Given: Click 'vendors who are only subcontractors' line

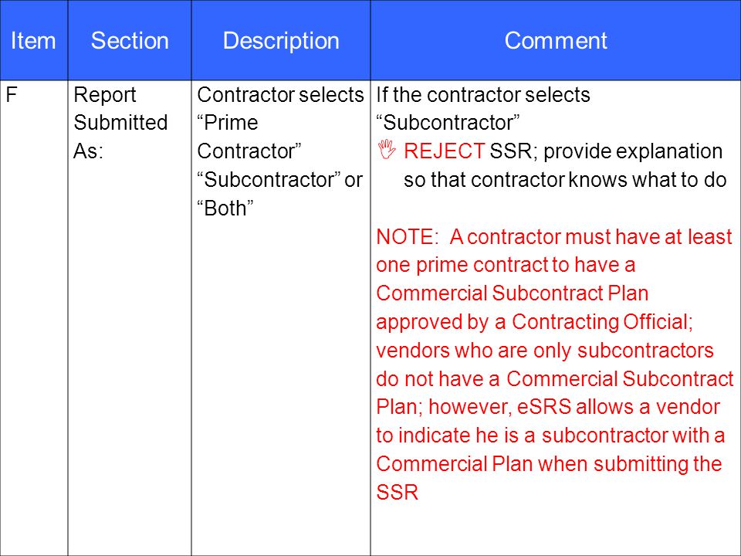Looking at the screenshot, I should pos(545,351).
